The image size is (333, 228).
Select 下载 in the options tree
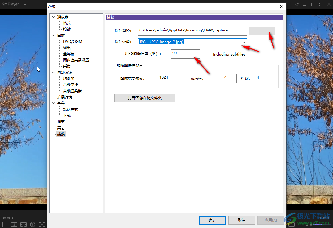point(67,116)
